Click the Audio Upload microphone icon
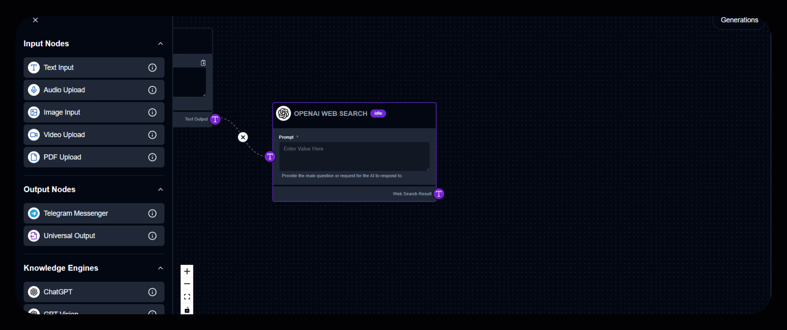The image size is (787, 330). click(34, 90)
